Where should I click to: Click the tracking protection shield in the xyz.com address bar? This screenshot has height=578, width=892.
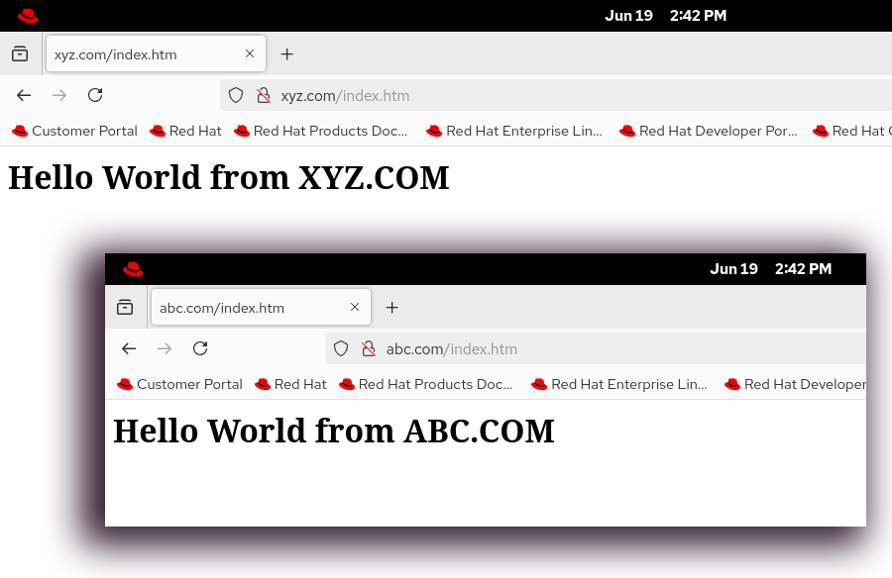[236, 95]
